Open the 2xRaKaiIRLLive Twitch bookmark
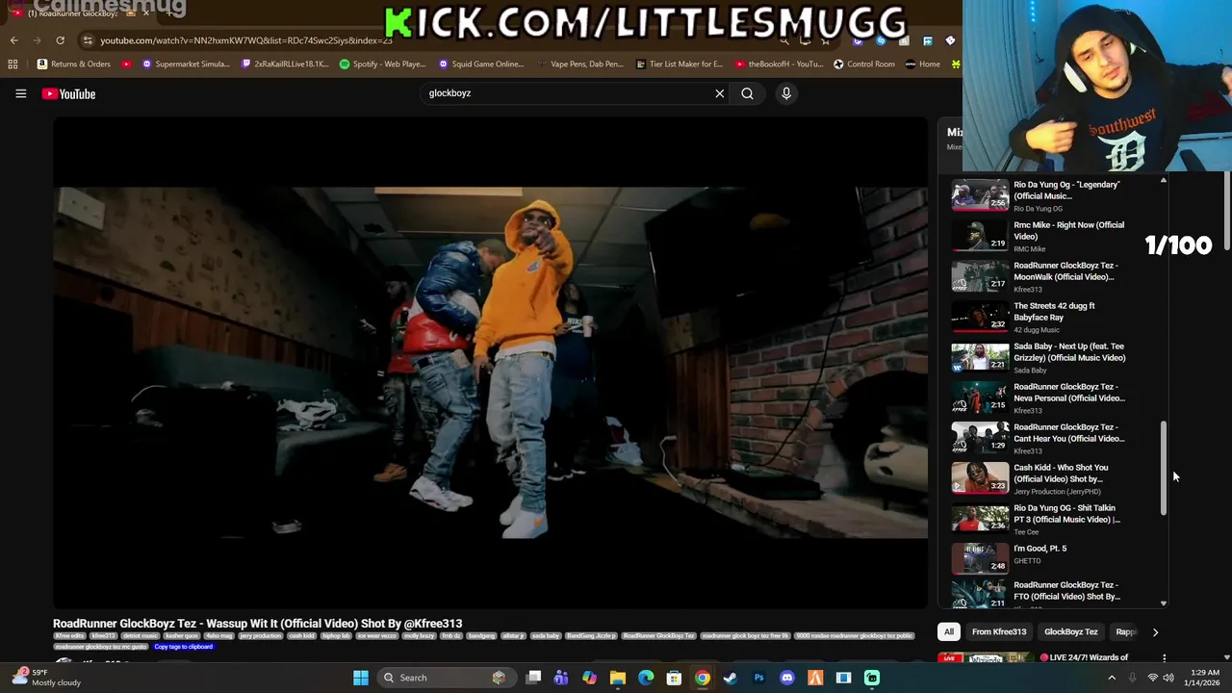 (x=285, y=64)
